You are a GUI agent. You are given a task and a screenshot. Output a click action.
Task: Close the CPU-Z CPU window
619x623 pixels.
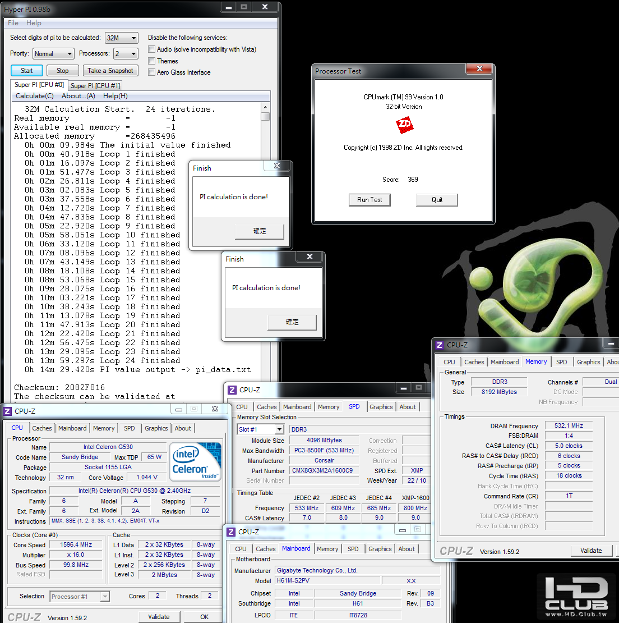tap(215, 409)
